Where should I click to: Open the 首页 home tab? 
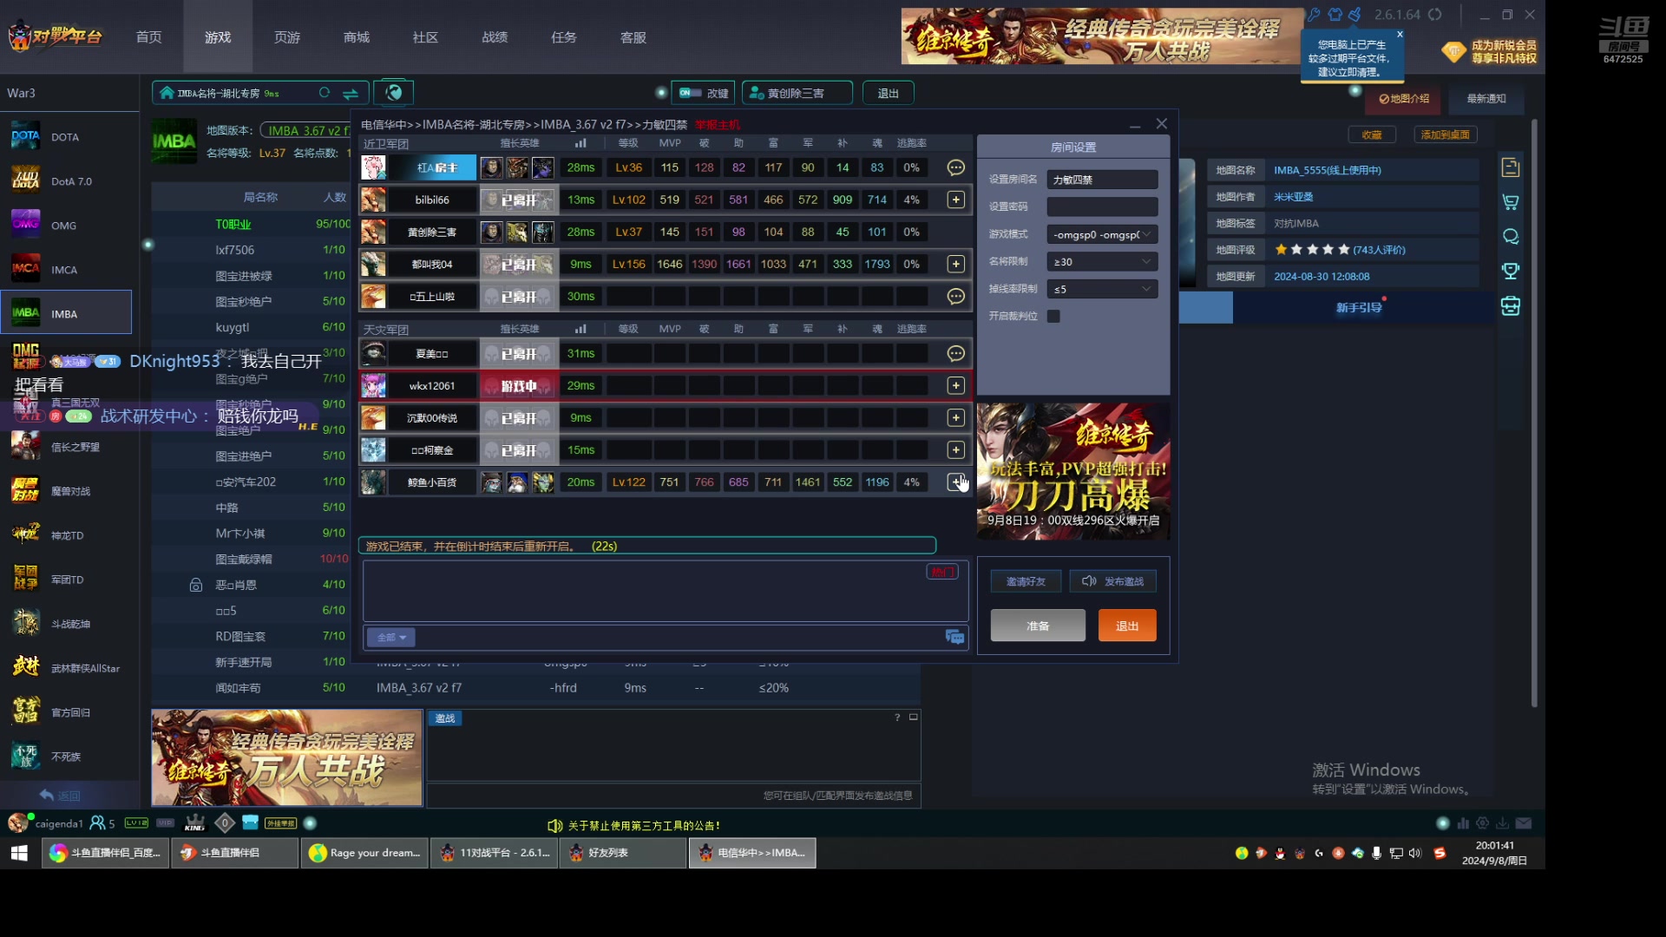[x=148, y=37]
